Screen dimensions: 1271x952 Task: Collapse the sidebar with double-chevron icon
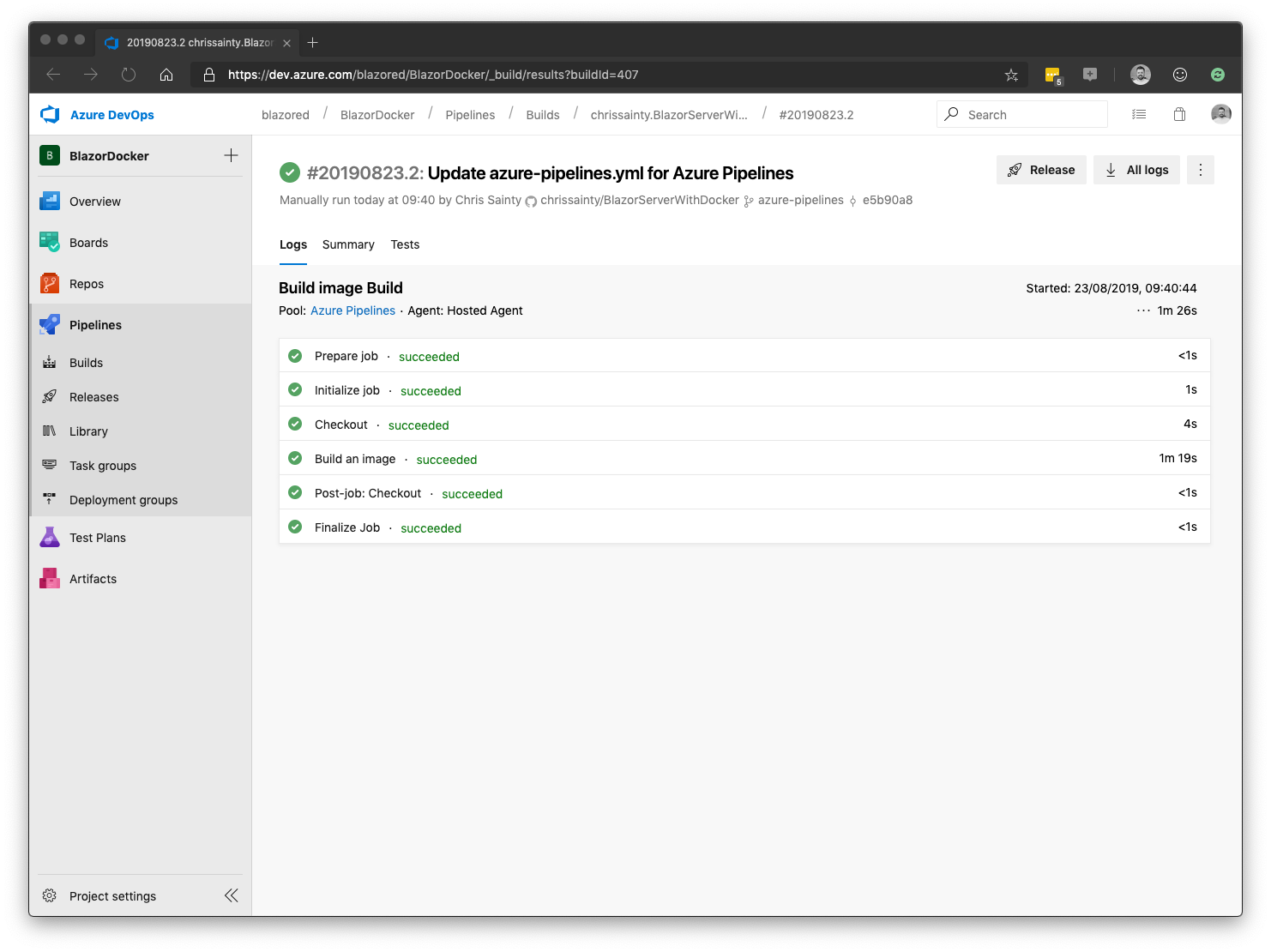tap(232, 895)
